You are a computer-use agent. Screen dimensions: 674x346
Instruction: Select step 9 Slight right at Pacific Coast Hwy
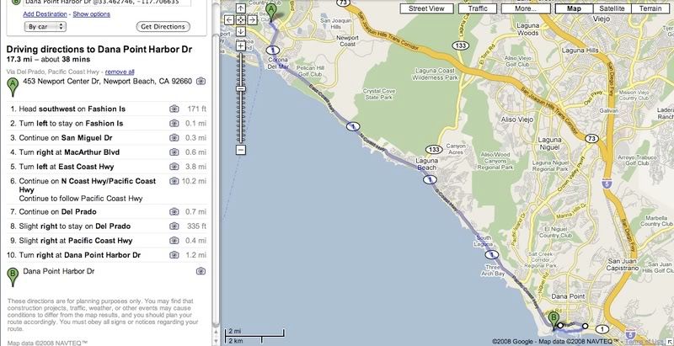(x=107, y=241)
